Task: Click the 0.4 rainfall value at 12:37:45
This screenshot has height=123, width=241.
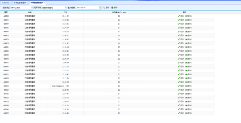Action: (119, 94)
